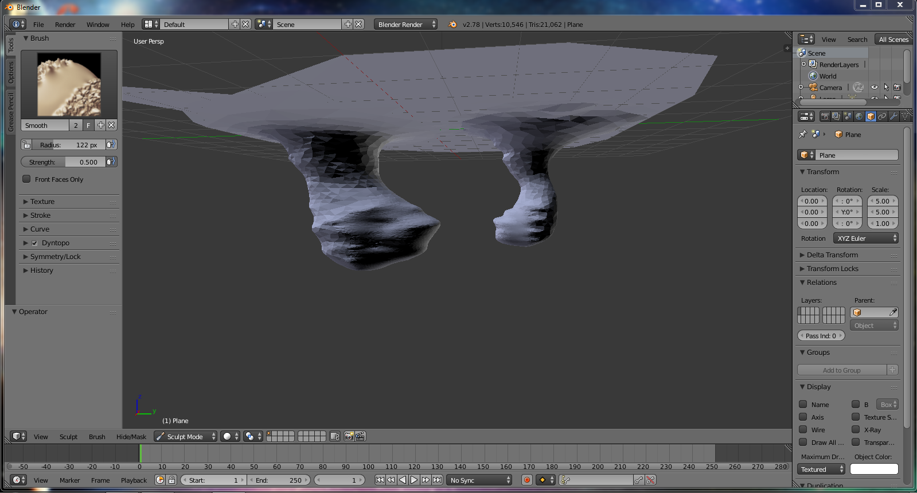Image resolution: width=917 pixels, height=493 pixels.
Task: Enable Front Faces Only checkbox
Action: point(26,179)
